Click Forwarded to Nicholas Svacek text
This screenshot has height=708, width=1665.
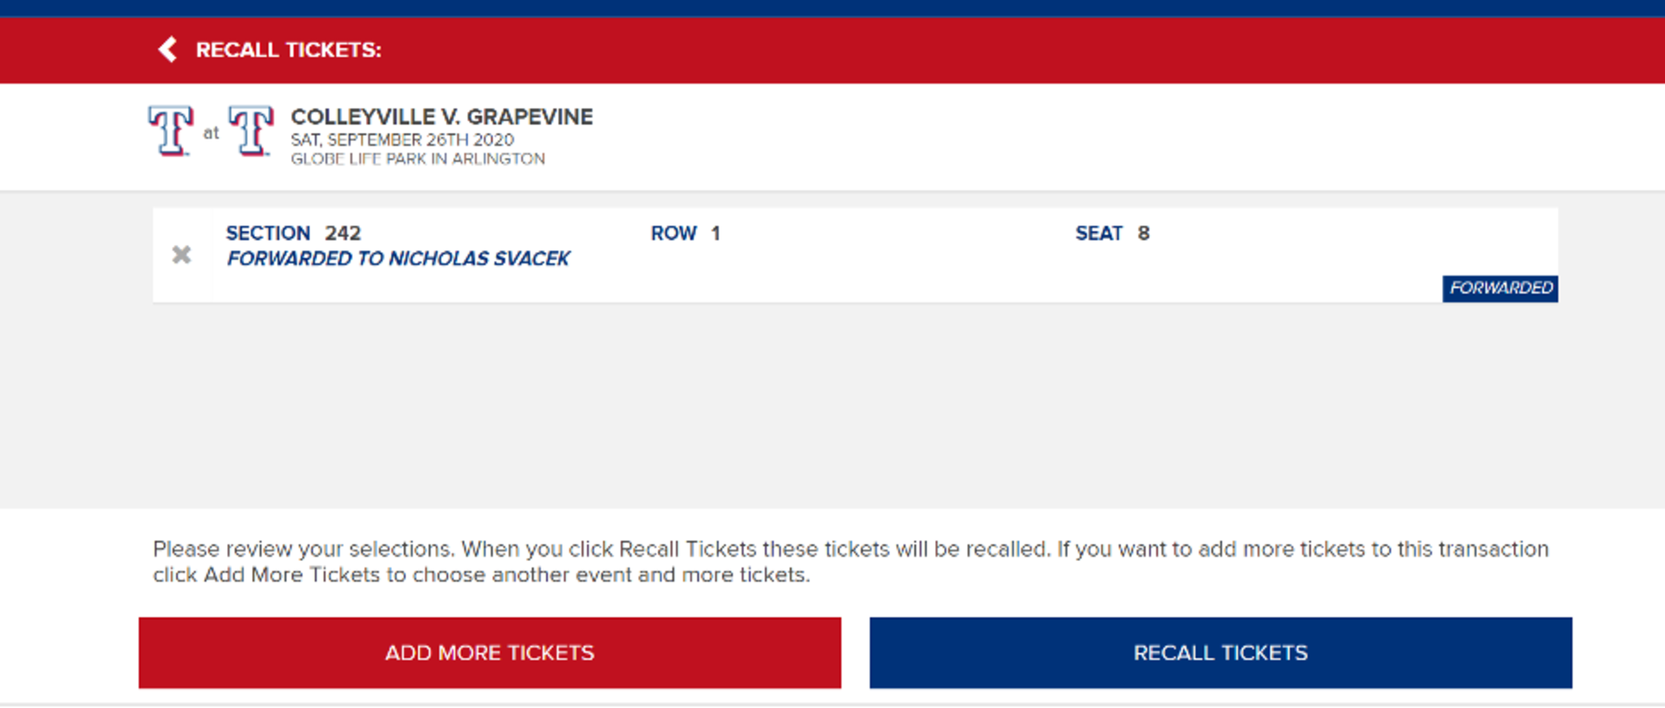coord(398,259)
